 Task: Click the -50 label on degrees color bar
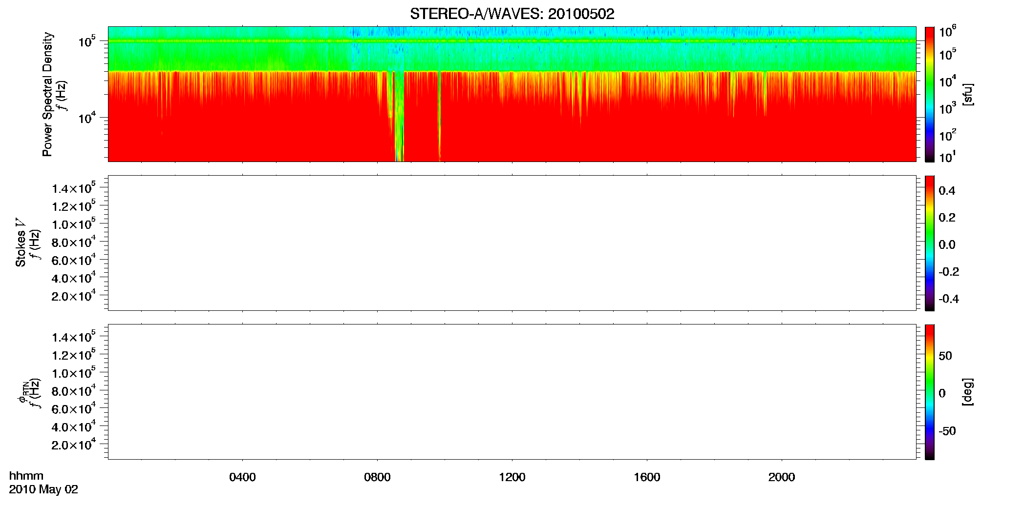947,431
